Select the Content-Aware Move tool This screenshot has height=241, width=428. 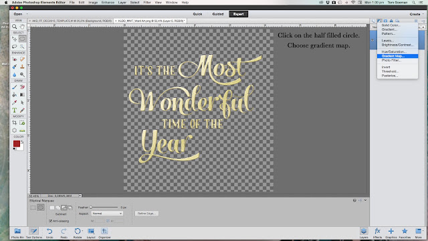click(x=15, y=131)
